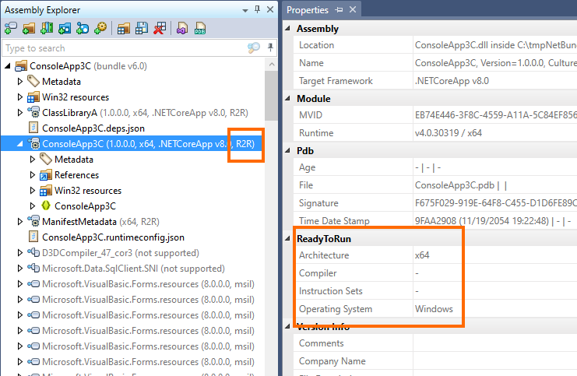Collapse the selected ConsoleApp3C assembly node
This screenshot has width=577, height=376.
(x=20, y=144)
